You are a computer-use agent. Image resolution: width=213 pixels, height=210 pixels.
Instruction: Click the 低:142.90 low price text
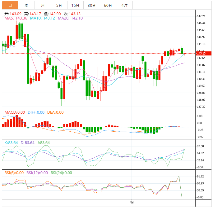tap(52, 14)
